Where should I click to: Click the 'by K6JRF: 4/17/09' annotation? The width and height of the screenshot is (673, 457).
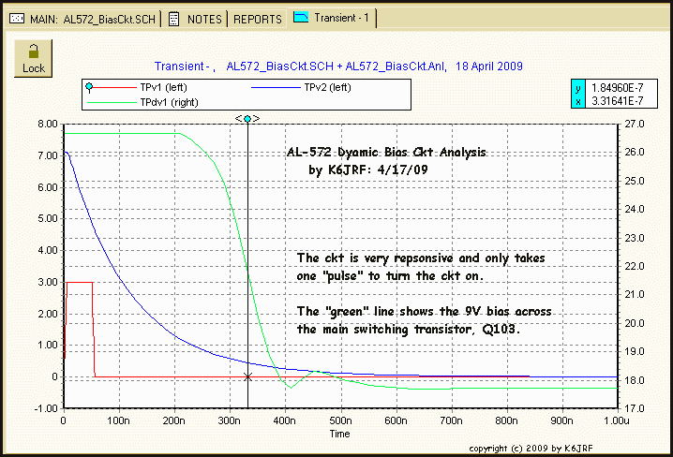(x=368, y=170)
